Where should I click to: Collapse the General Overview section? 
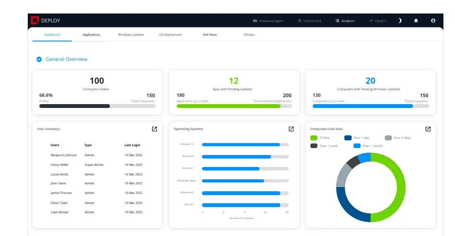click(39, 59)
